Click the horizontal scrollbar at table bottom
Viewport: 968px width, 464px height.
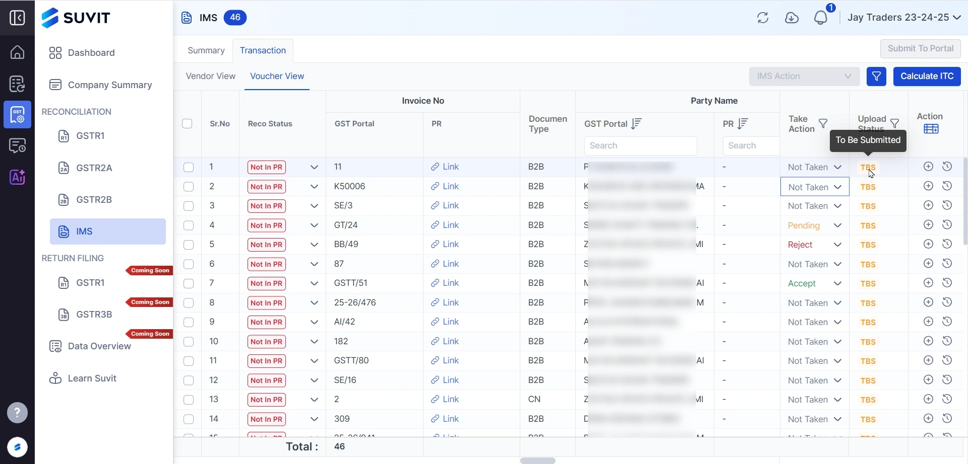pyautogui.click(x=538, y=460)
